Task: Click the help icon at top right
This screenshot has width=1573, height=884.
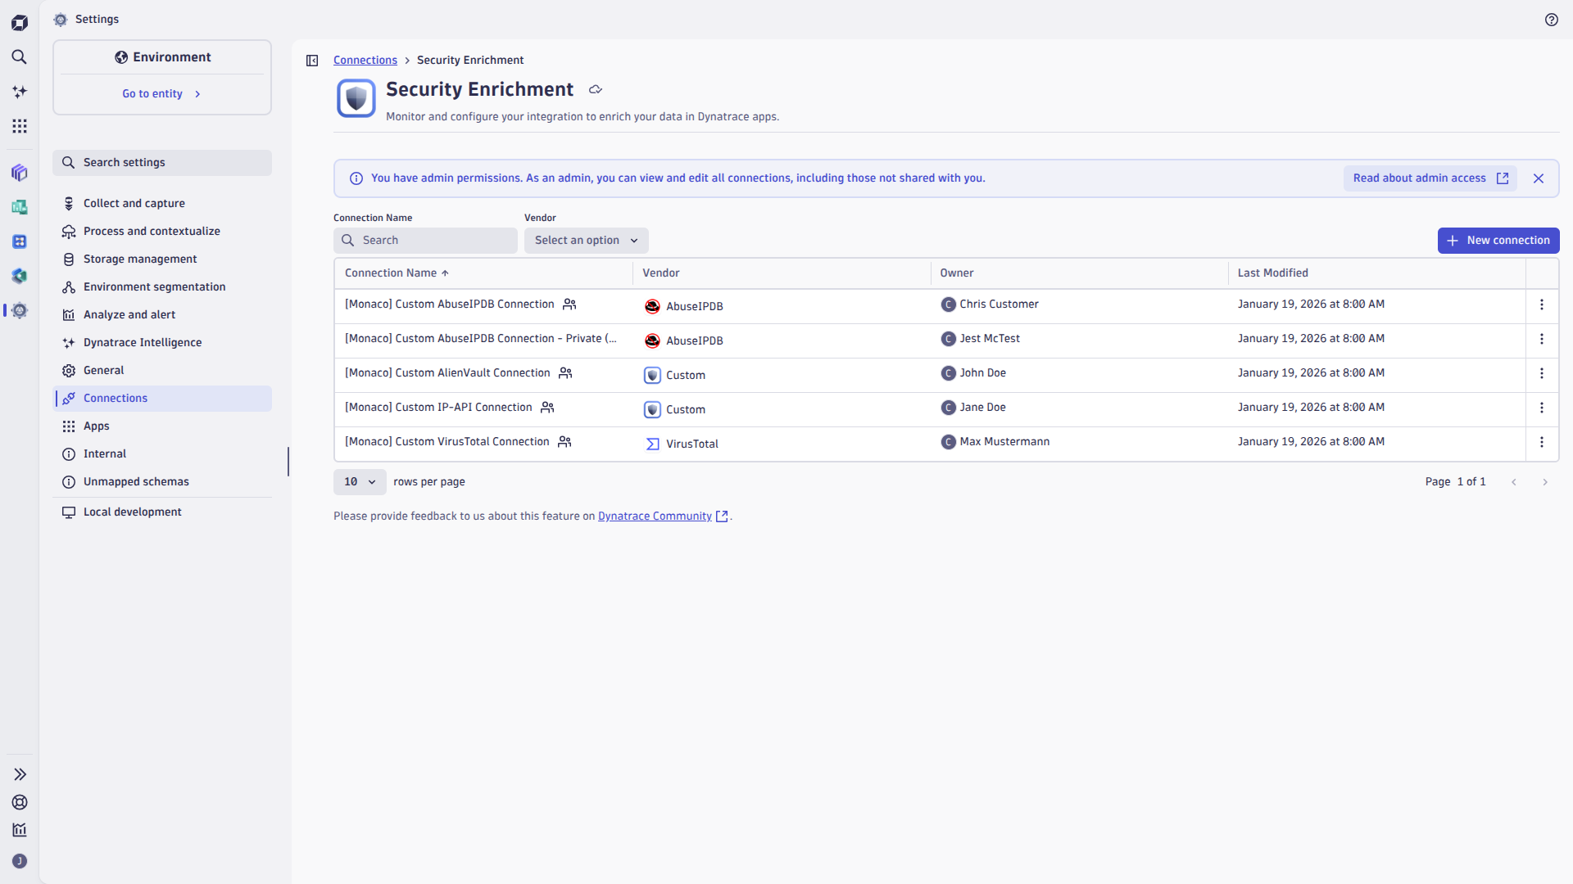Action: tap(1552, 19)
